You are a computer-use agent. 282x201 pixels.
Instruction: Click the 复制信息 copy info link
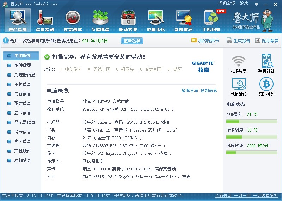[209, 91]
